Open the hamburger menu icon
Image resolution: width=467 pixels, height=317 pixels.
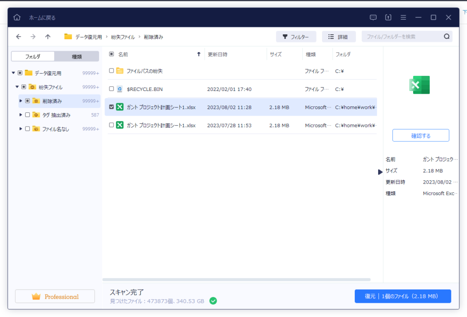coord(403,18)
